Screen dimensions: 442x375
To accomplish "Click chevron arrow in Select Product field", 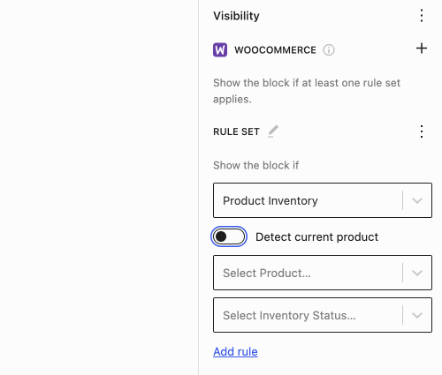I will pyautogui.click(x=417, y=273).
